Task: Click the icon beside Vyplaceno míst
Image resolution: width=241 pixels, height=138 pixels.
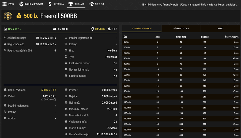Action: click(x=66, y=121)
